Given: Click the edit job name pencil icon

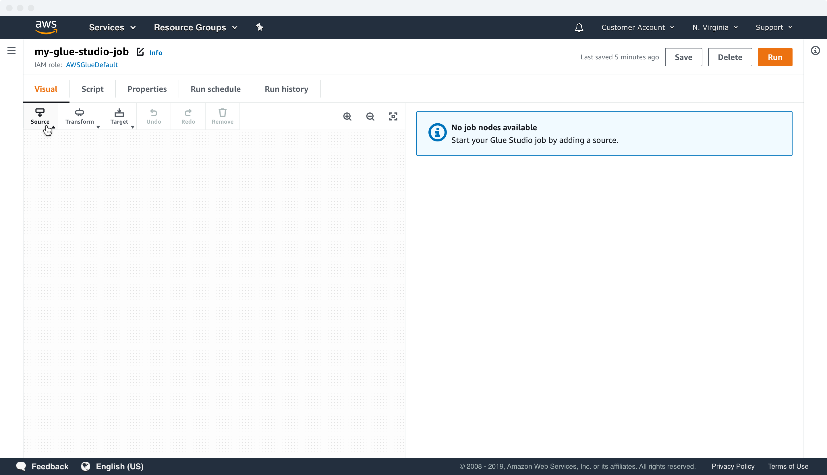Looking at the screenshot, I should tap(140, 52).
